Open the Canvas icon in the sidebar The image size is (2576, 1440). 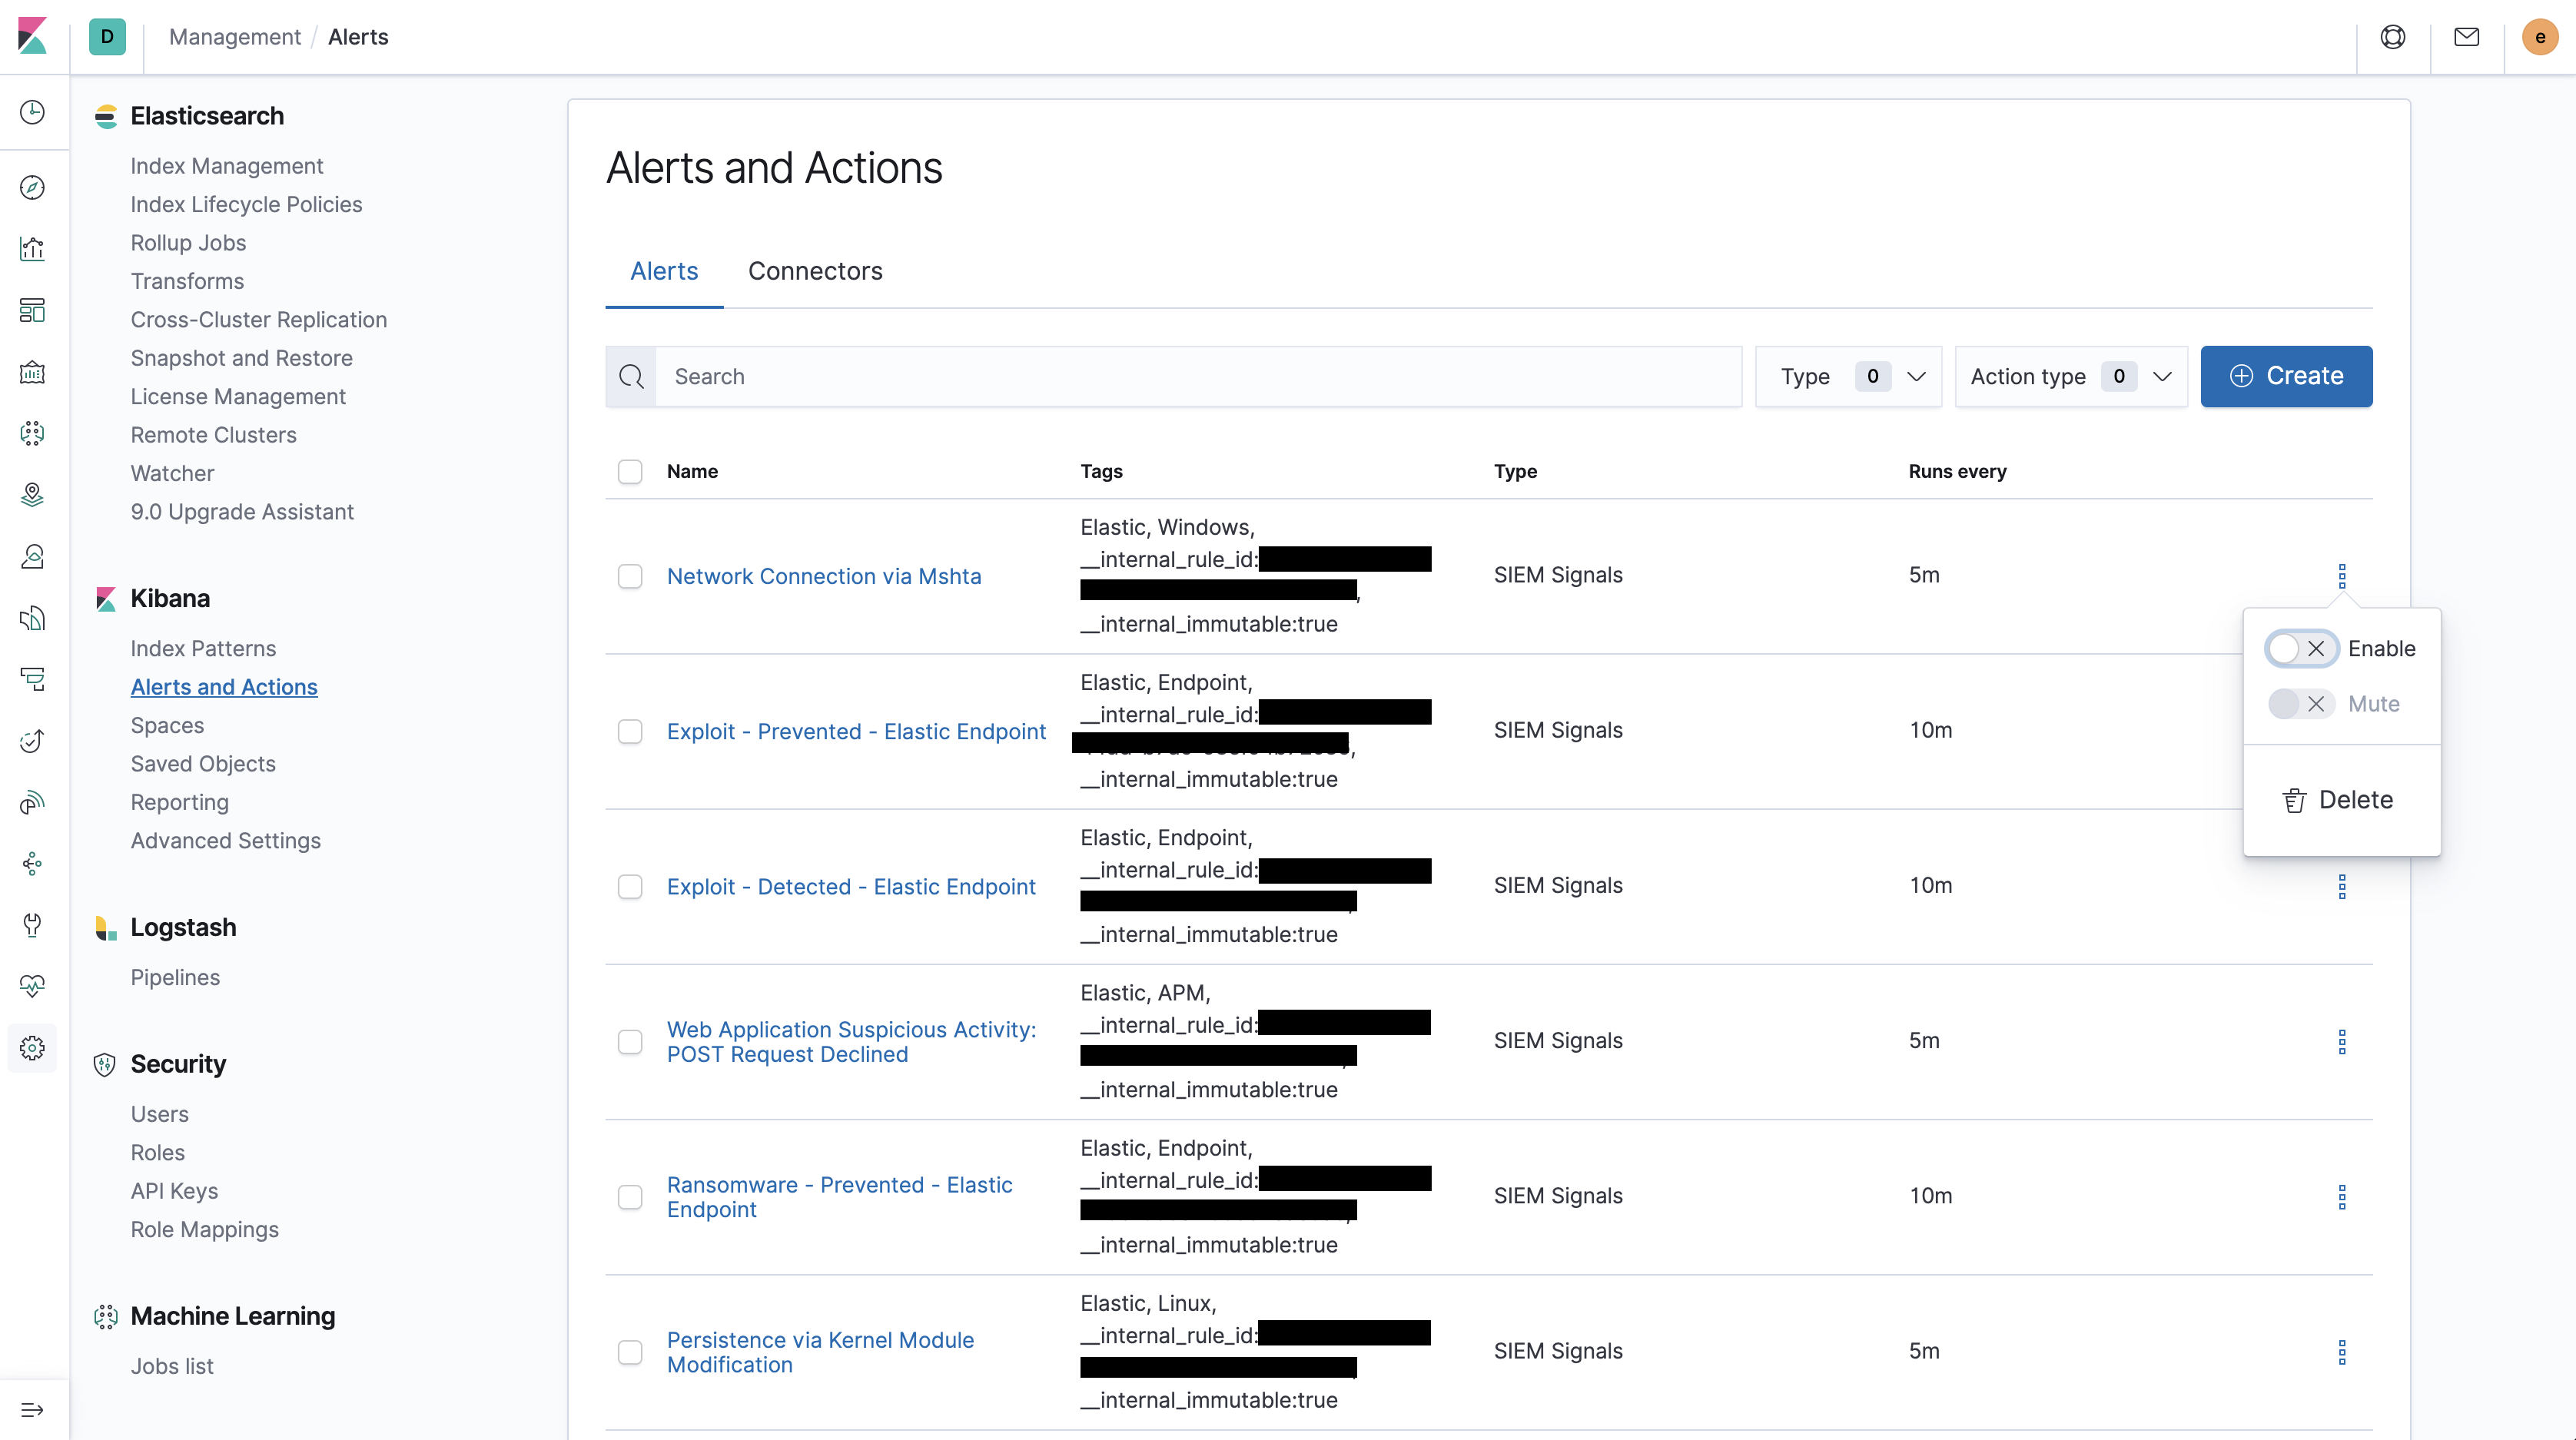[x=33, y=372]
